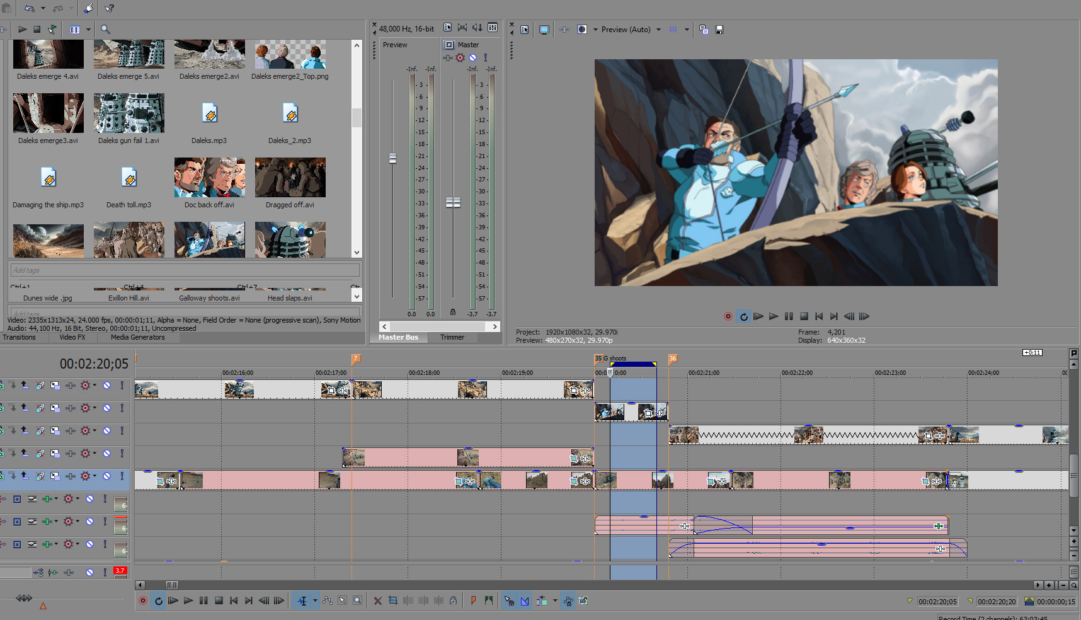Click Record in the timeline transport bar

pyautogui.click(x=143, y=601)
